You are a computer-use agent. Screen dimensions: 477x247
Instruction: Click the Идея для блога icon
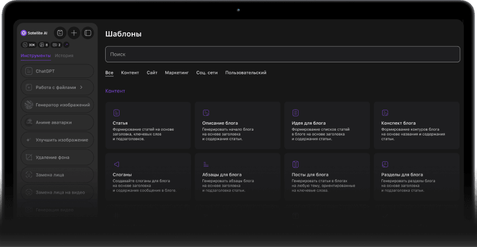[x=295, y=113]
